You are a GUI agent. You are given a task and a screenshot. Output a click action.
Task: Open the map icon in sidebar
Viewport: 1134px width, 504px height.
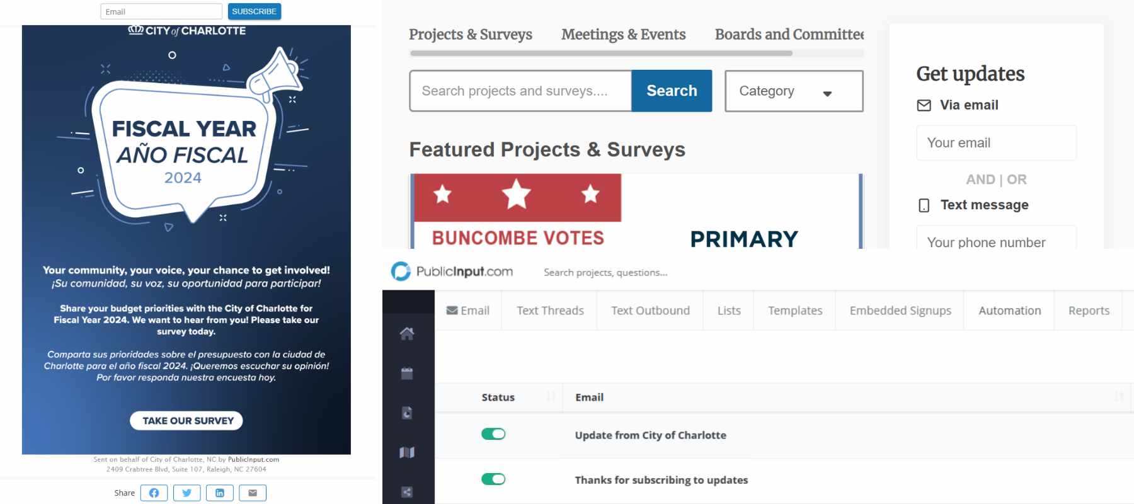[x=407, y=452]
